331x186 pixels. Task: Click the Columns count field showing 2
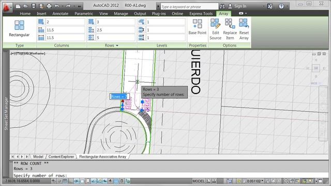[x=65, y=22]
